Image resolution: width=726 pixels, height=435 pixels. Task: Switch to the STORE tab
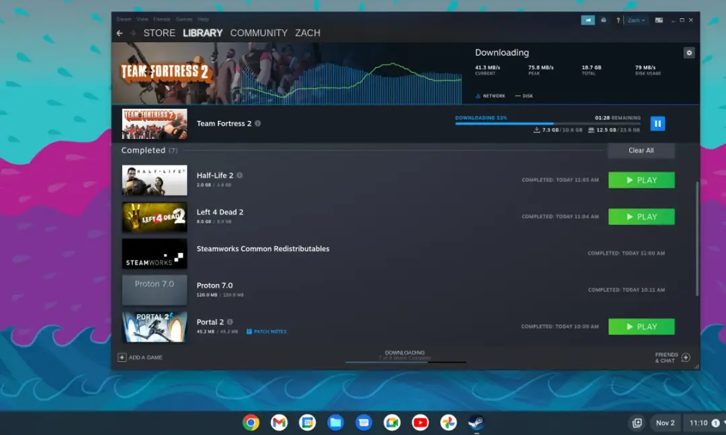coord(159,33)
